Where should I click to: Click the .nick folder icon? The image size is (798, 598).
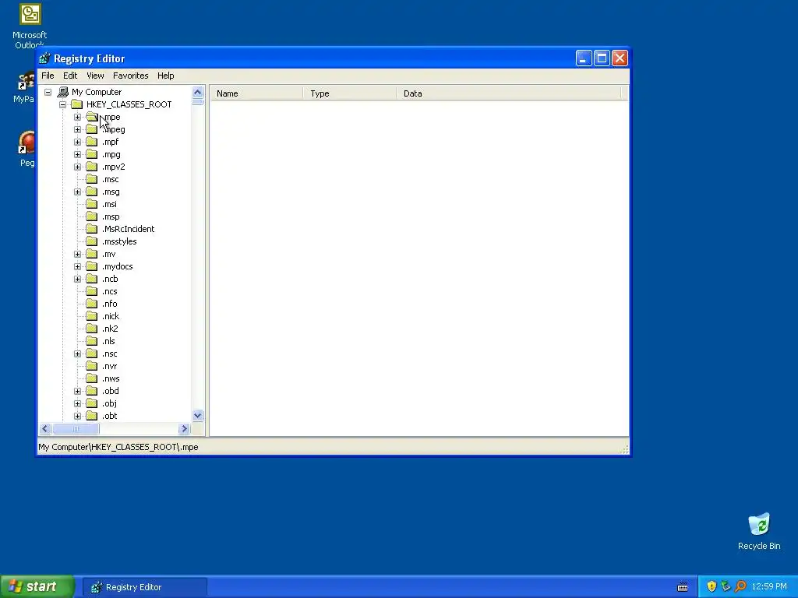coord(92,316)
